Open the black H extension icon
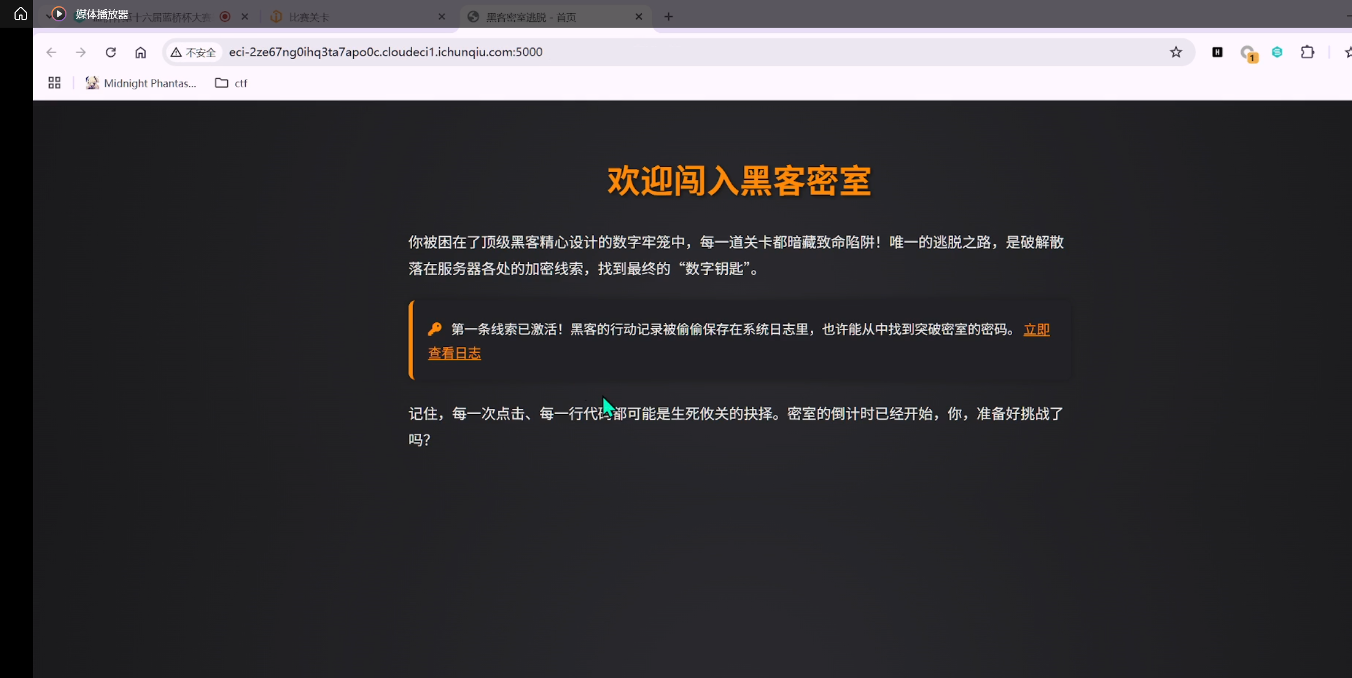This screenshot has height=678, width=1352. (x=1217, y=52)
